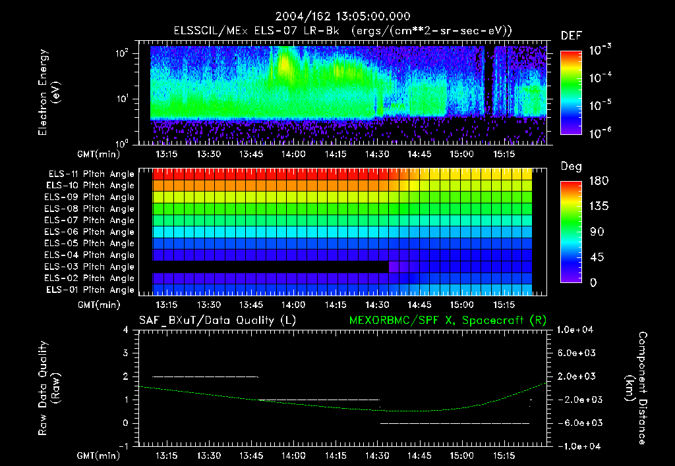Viewport: 675px width, 466px height.
Task: Click the Deg label above color bar
Action: click(x=572, y=167)
